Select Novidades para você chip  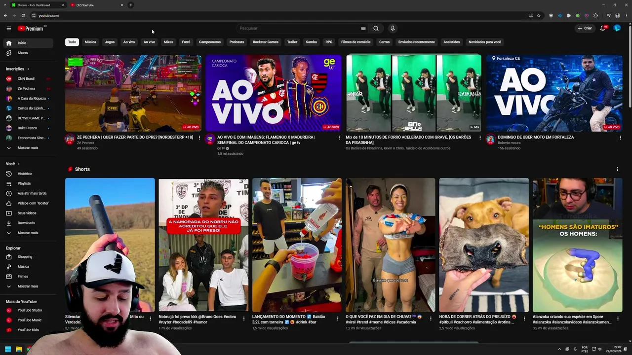485,42
